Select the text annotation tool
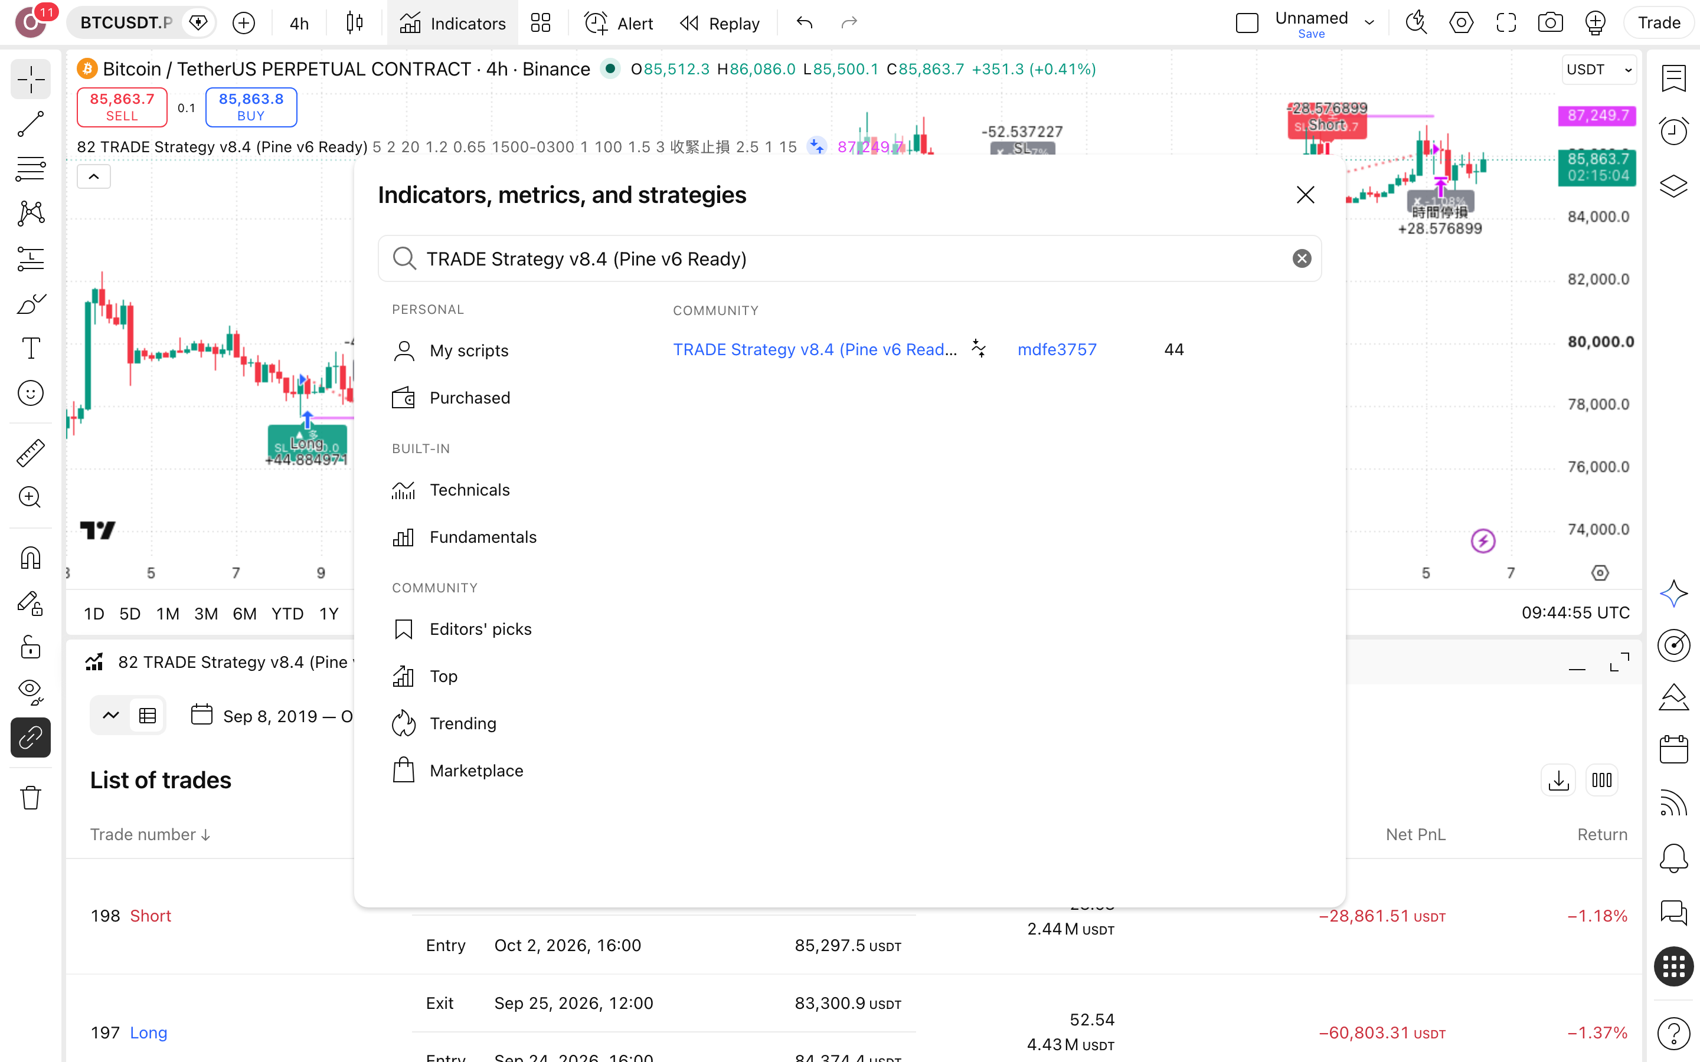1700x1062 pixels. tap(30, 348)
